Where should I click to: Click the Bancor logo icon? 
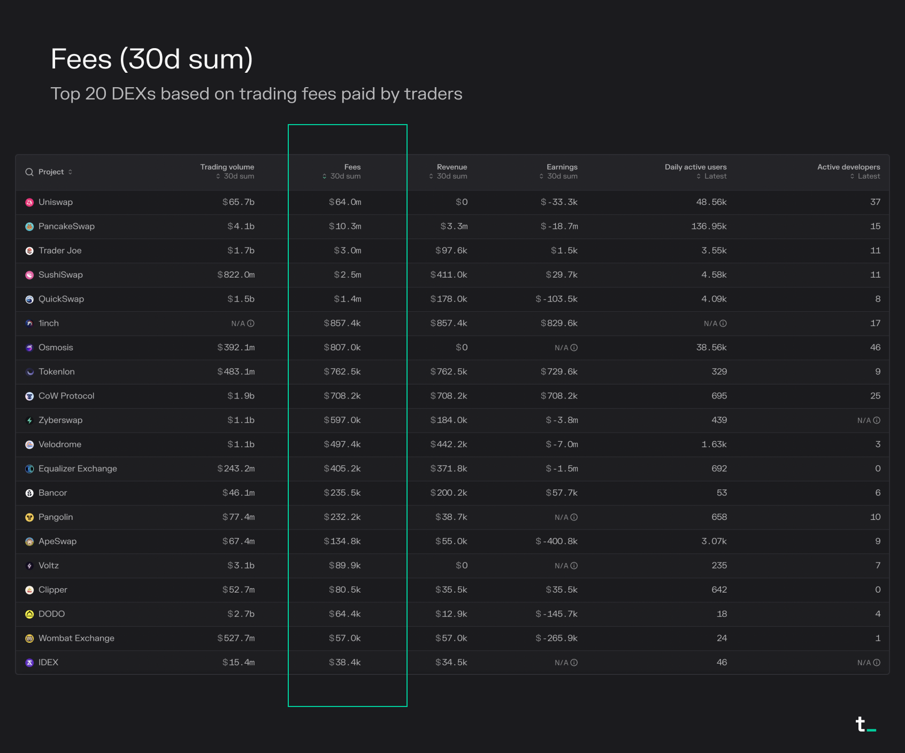click(x=29, y=493)
